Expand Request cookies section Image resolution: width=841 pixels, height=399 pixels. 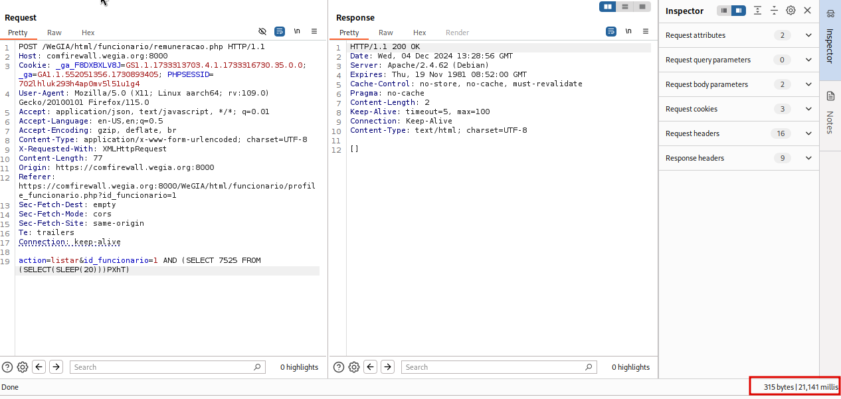pyautogui.click(x=739, y=109)
